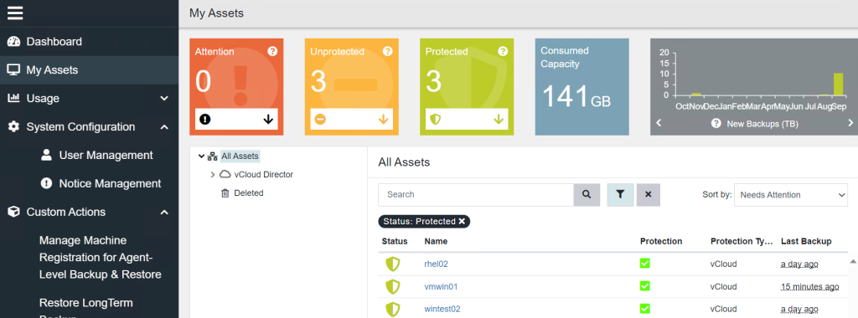Sort by the Last Backup column header
Image resolution: width=858 pixels, height=318 pixels.
(x=806, y=241)
